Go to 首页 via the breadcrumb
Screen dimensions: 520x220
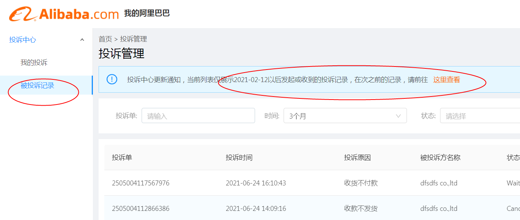(x=105, y=39)
